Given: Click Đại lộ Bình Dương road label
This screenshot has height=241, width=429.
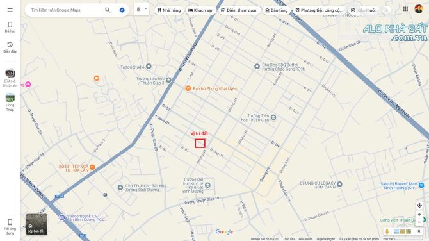Looking at the screenshot, I should coord(32,186).
